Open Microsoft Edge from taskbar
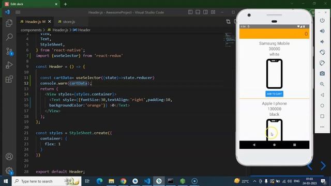 click(99, 181)
